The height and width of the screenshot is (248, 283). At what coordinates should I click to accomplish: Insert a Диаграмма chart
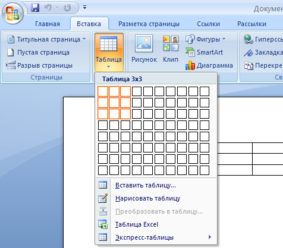pos(209,65)
